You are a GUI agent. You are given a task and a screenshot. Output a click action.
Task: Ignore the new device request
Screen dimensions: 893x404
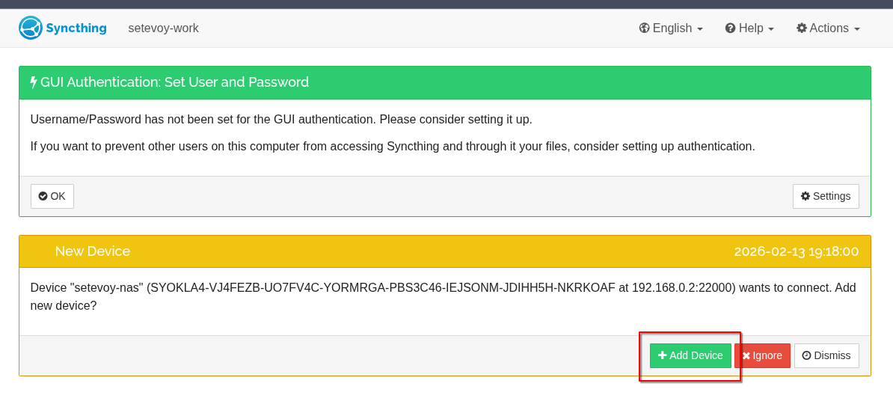tap(761, 355)
